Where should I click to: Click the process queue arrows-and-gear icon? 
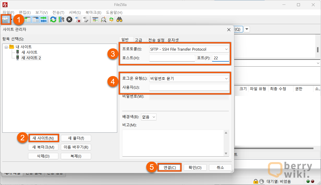[61, 19]
